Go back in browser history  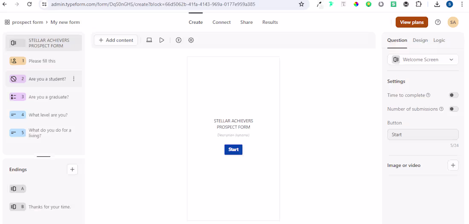pyautogui.click(x=5, y=4)
